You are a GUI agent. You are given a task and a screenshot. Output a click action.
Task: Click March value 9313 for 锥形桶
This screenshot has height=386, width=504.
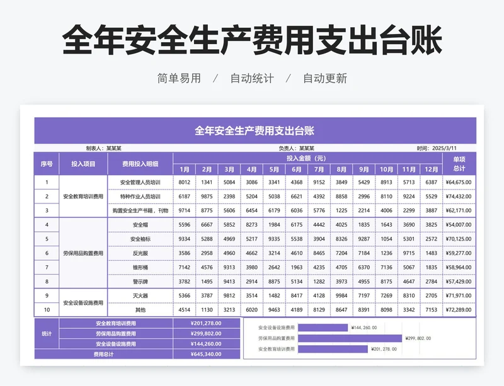pyautogui.click(x=229, y=267)
